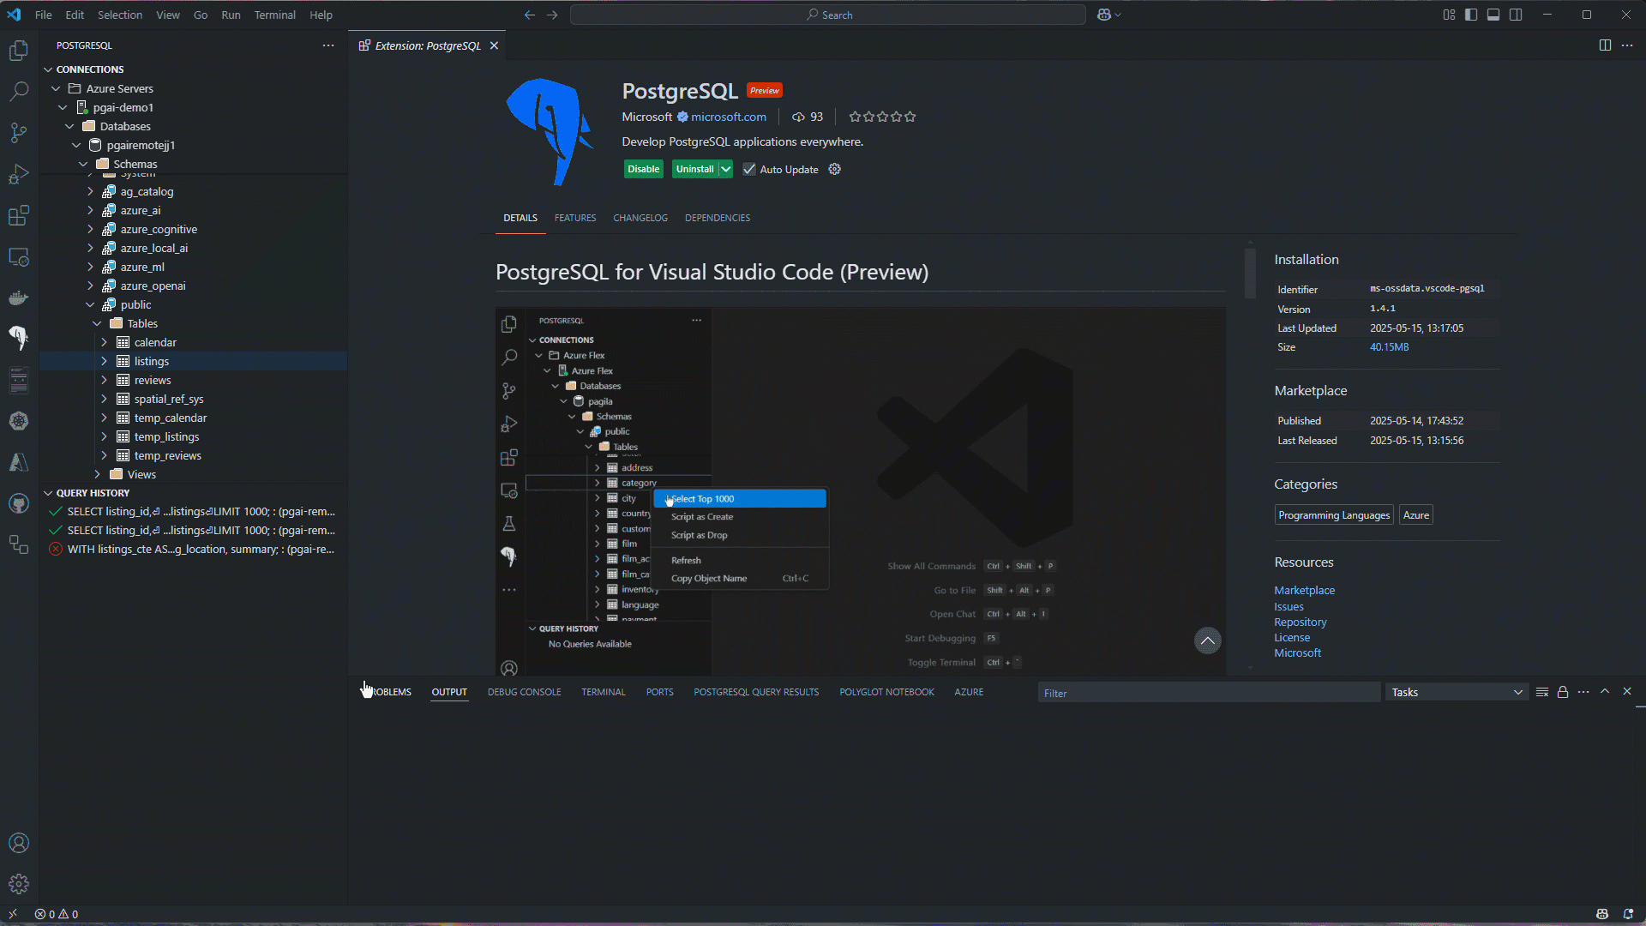Screen dimensions: 1646x926
Task: Open the Extensions view icon
Action: click(x=19, y=215)
